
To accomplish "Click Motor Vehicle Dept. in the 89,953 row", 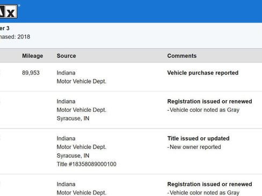I will coord(82,81).
